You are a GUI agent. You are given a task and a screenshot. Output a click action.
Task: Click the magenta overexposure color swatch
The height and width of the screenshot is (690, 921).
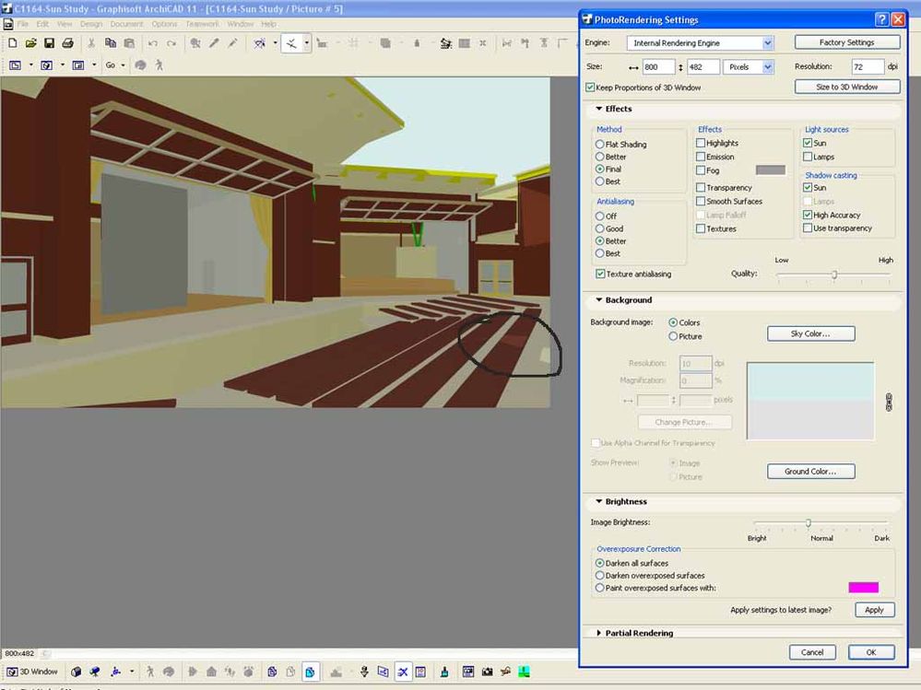(x=863, y=588)
